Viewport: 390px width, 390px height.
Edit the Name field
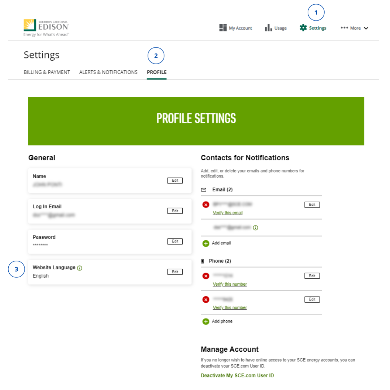tap(175, 180)
